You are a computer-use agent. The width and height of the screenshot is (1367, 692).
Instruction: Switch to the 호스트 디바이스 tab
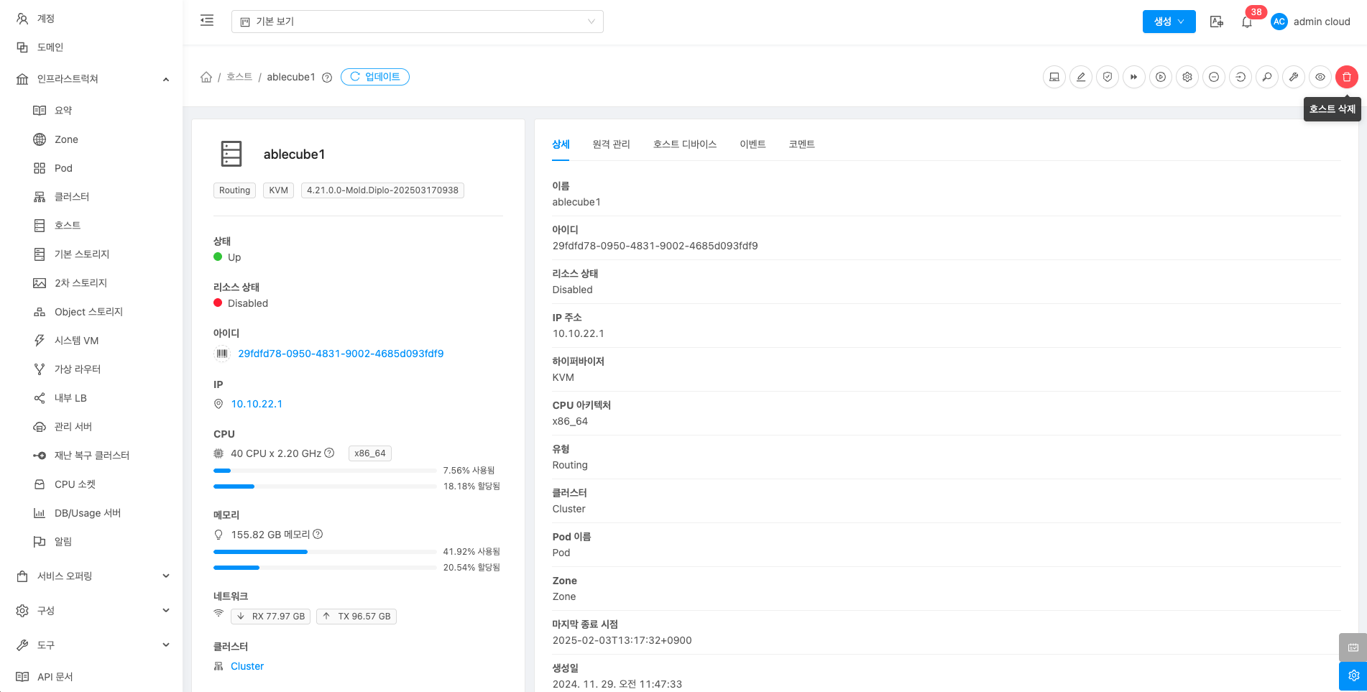[684, 144]
